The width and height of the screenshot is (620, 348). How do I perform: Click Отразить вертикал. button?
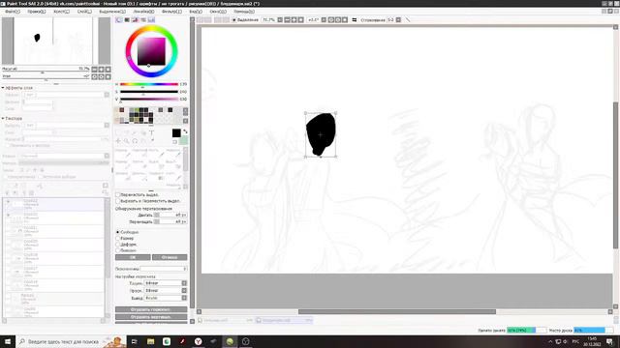(x=151, y=317)
